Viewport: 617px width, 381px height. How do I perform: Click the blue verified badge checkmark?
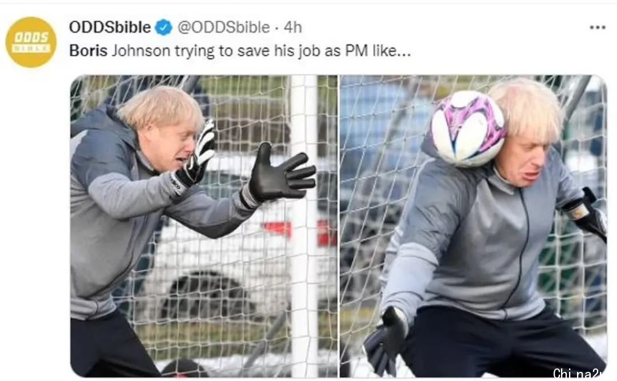tap(164, 27)
